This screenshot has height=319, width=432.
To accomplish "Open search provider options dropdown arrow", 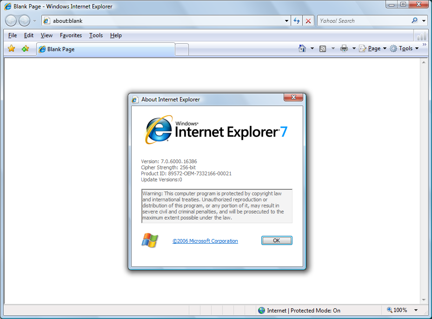I will click(x=424, y=21).
